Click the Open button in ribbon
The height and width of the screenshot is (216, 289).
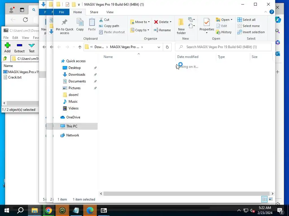pyautogui.click(x=222, y=20)
